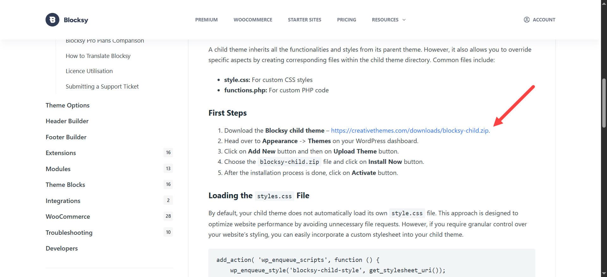Expand WooCommerce docs category in sidebar
This screenshot has height=277, width=607.
click(68, 216)
